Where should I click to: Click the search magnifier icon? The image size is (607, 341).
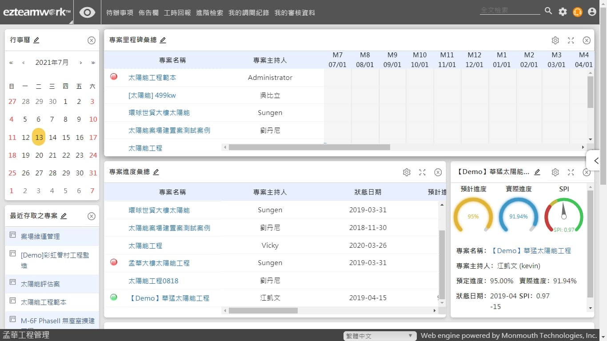point(548,12)
